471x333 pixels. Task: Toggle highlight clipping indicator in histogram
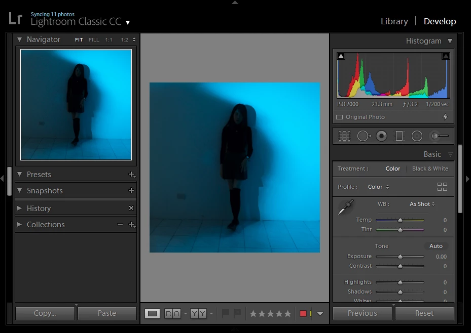pyautogui.click(x=446, y=56)
